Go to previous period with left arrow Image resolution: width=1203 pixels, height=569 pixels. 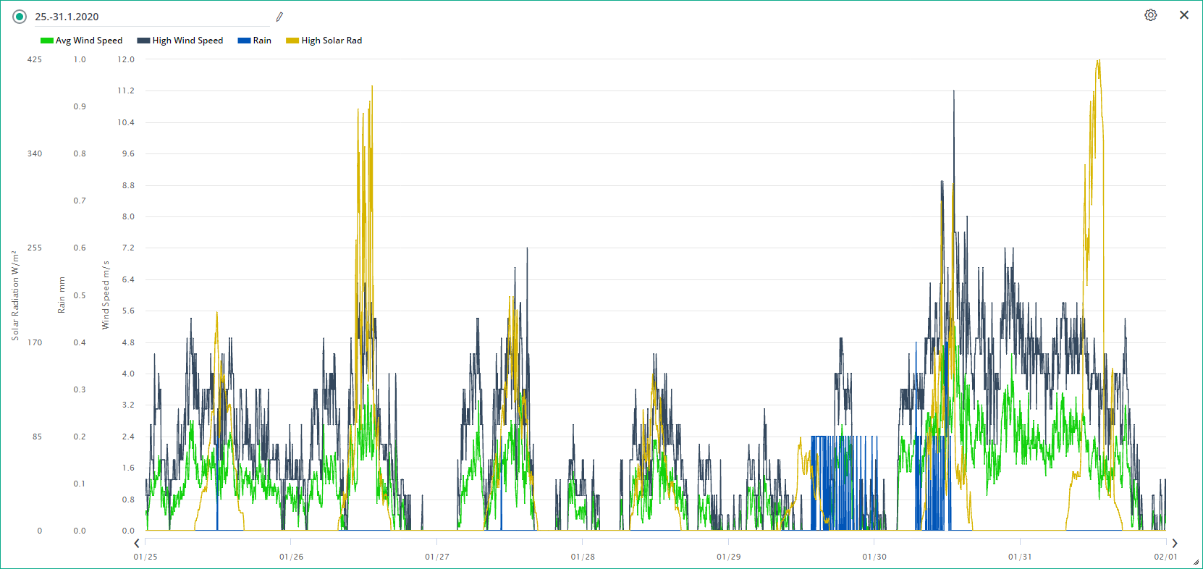pyautogui.click(x=137, y=543)
